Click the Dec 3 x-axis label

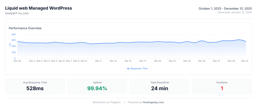pos(39,61)
